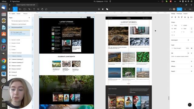Click the user avatar in toolbar

pyautogui.click(x=174, y=9)
